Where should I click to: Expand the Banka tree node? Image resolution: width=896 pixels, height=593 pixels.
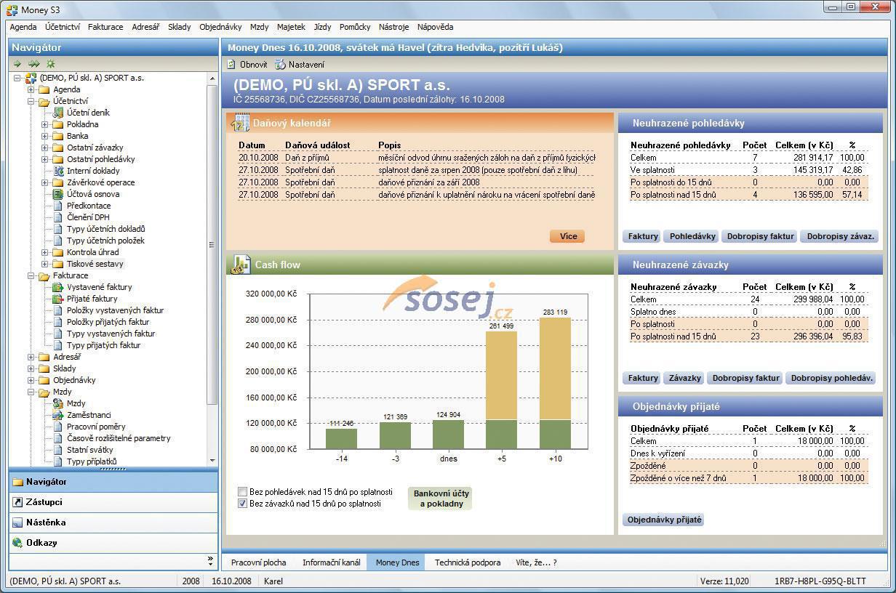click(45, 136)
